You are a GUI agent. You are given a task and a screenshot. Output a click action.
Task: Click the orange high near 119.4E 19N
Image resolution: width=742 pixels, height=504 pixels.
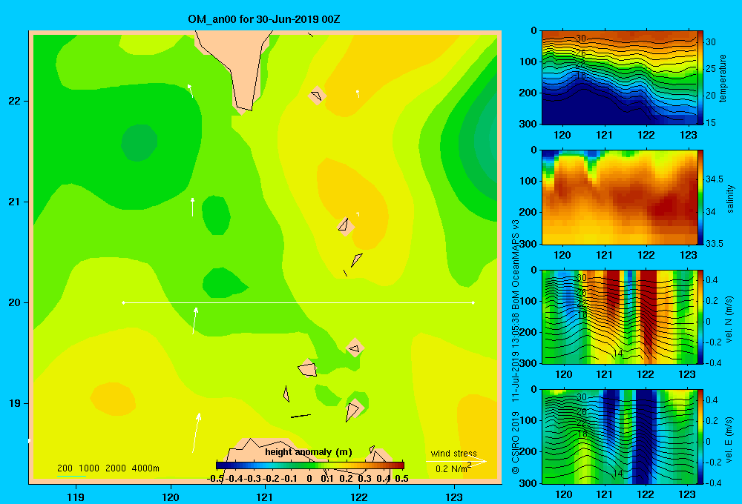[x=113, y=399]
